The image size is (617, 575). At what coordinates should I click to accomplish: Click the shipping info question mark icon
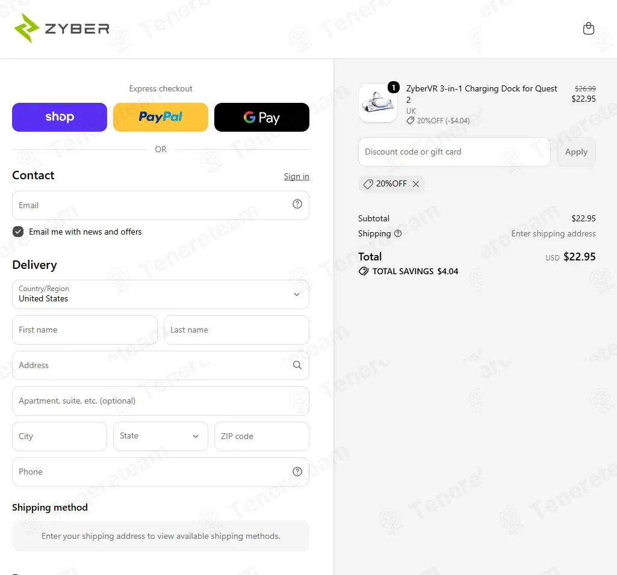click(x=398, y=233)
